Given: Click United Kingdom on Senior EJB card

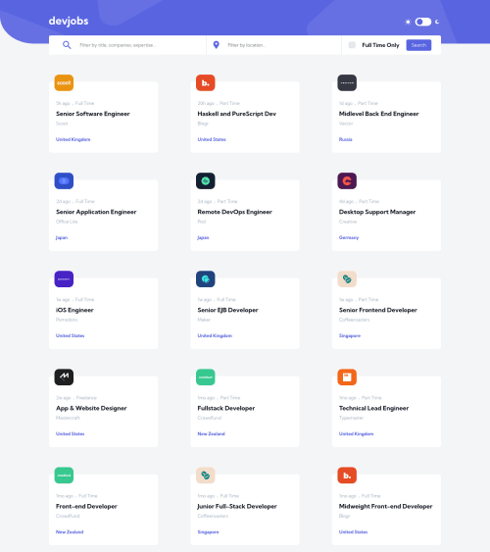Looking at the screenshot, I should click(x=215, y=335).
